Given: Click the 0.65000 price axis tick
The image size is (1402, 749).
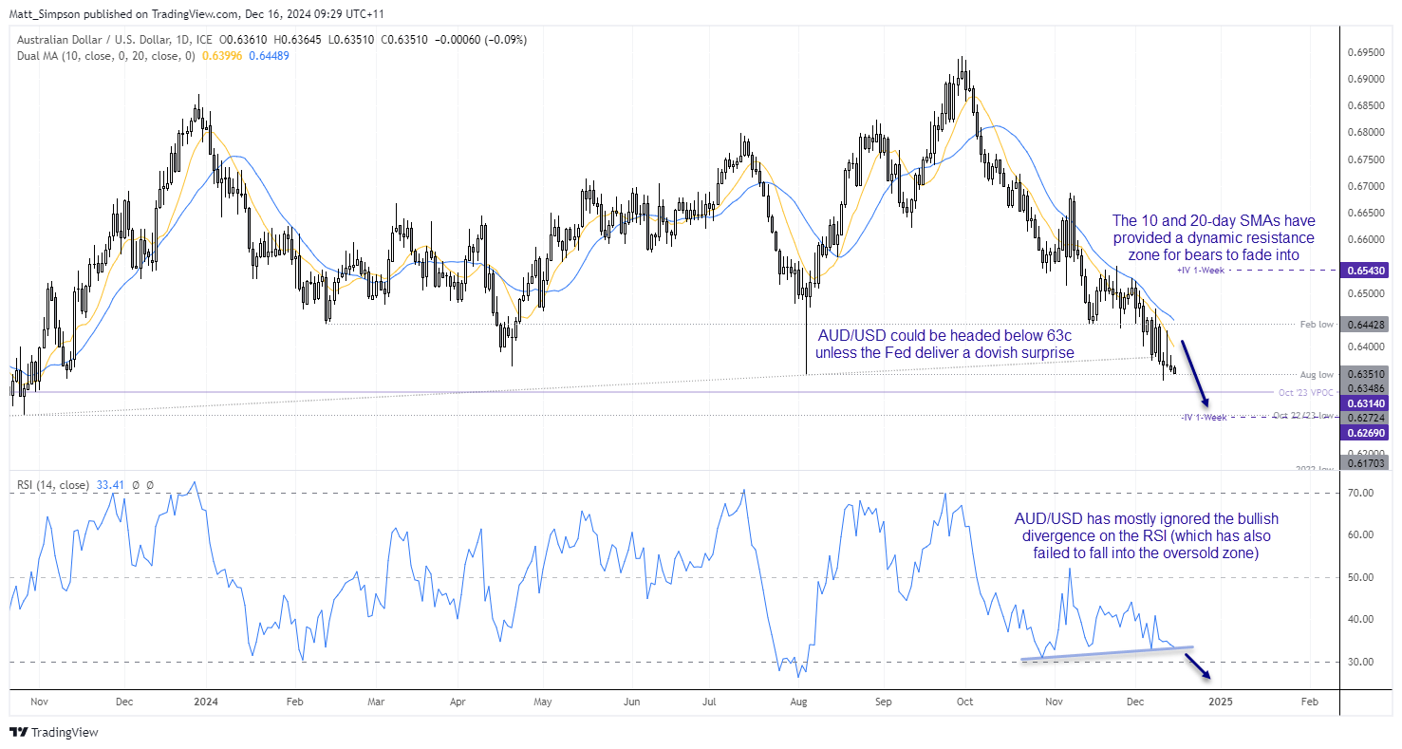Looking at the screenshot, I should coord(1367,293).
